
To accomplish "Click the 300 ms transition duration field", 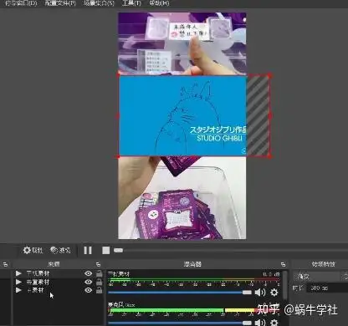I will coord(327,288).
